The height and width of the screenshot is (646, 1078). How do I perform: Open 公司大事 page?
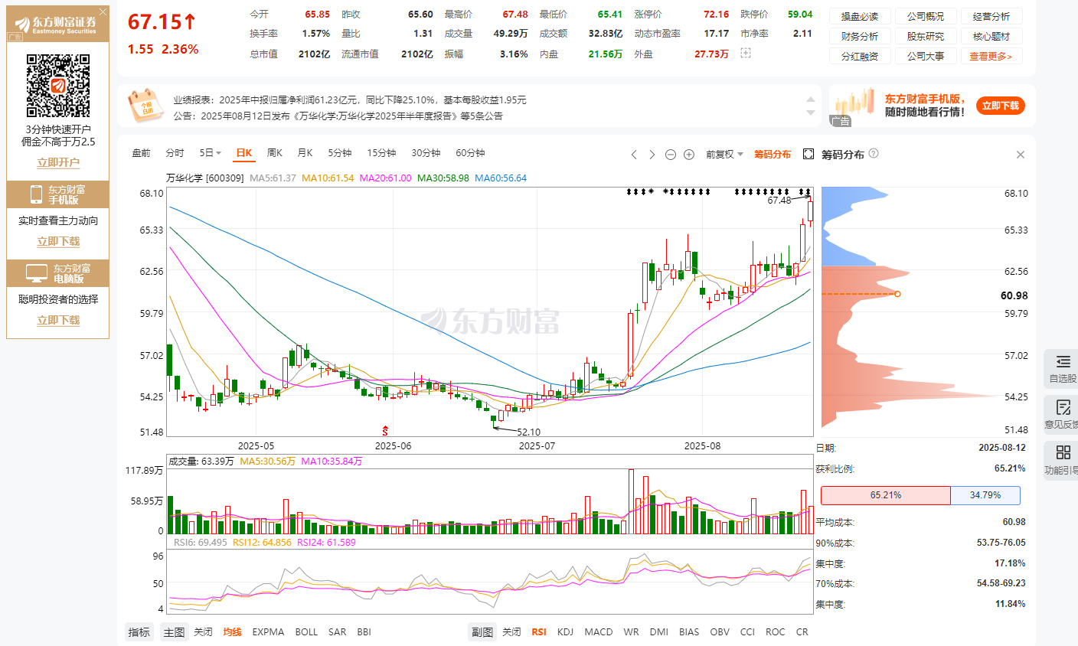(926, 56)
